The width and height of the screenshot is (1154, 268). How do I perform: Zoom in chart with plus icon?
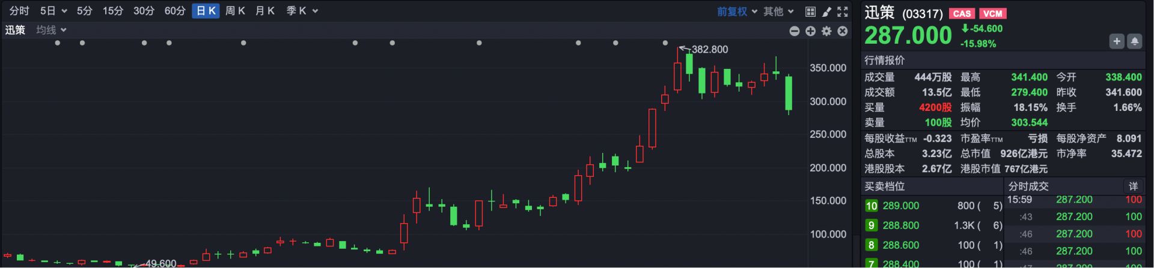810,31
